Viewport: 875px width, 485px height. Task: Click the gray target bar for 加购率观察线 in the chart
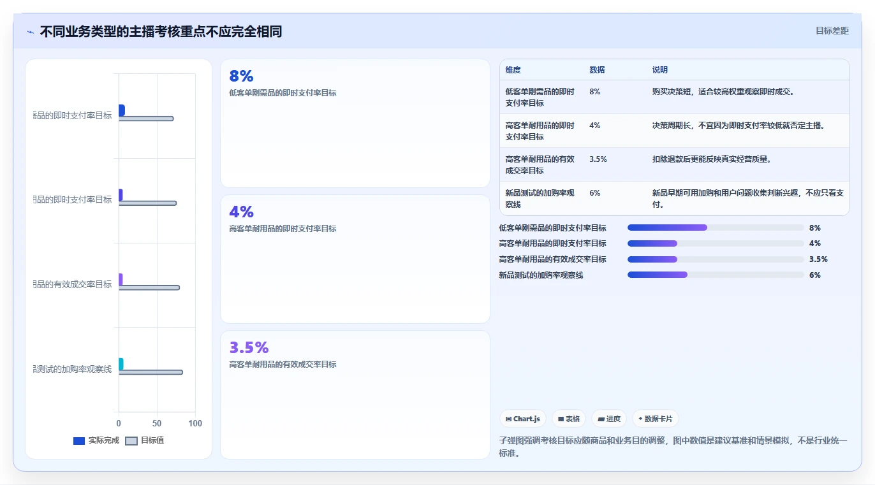tap(151, 372)
